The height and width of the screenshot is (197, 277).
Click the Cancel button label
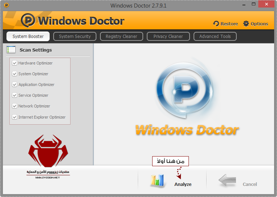[x=250, y=184]
